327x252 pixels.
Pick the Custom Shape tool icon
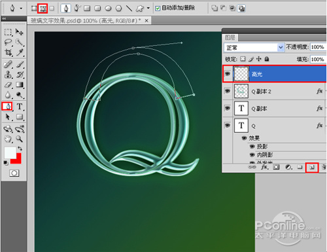click(140, 9)
